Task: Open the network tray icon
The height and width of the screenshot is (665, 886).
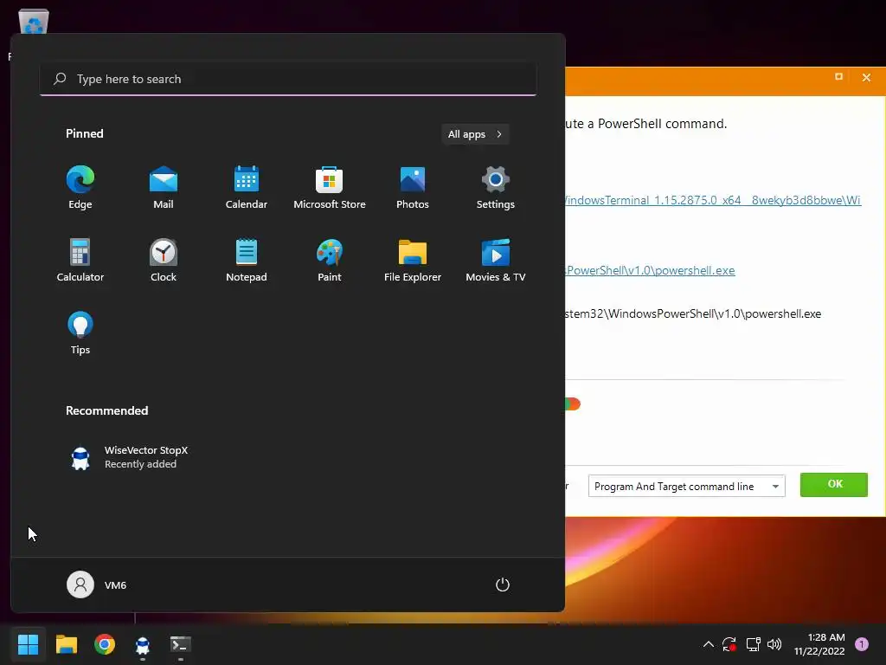Action: (753, 644)
